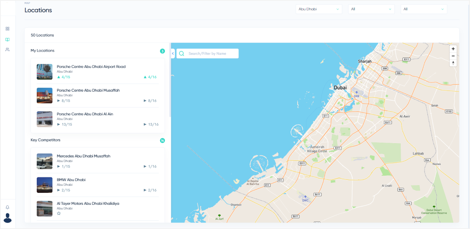Click the 1/16 rank for Mercedes
This screenshot has height=229, width=470.
coord(150,167)
